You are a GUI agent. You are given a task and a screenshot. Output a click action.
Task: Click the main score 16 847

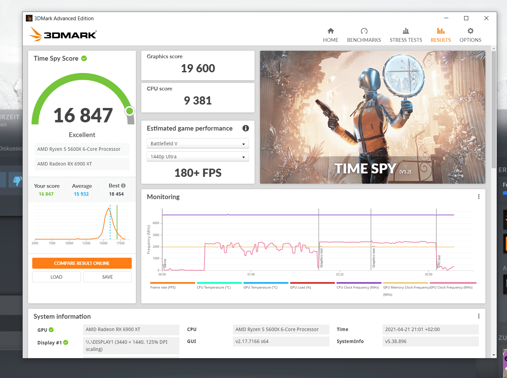click(x=83, y=115)
